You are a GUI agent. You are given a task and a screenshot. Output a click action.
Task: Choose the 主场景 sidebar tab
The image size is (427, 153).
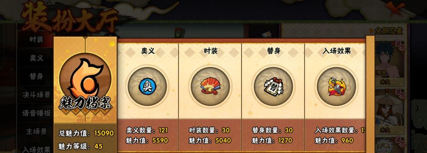(x=37, y=132)
